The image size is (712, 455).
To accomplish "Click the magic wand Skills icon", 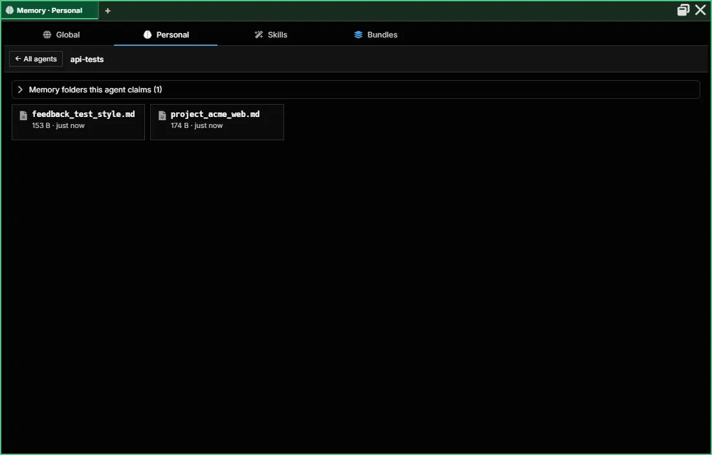I will pyautogui.click(x=259, y=35).
